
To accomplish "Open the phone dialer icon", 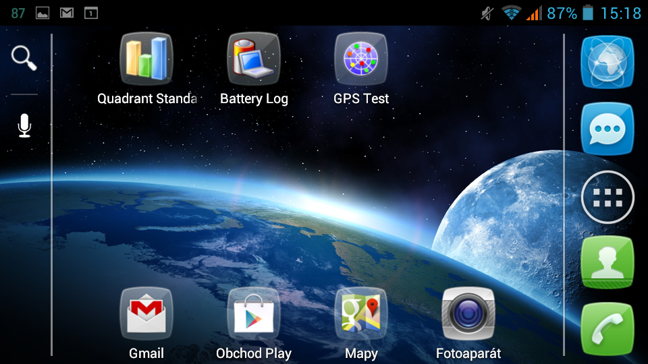I will coord(607,329).
